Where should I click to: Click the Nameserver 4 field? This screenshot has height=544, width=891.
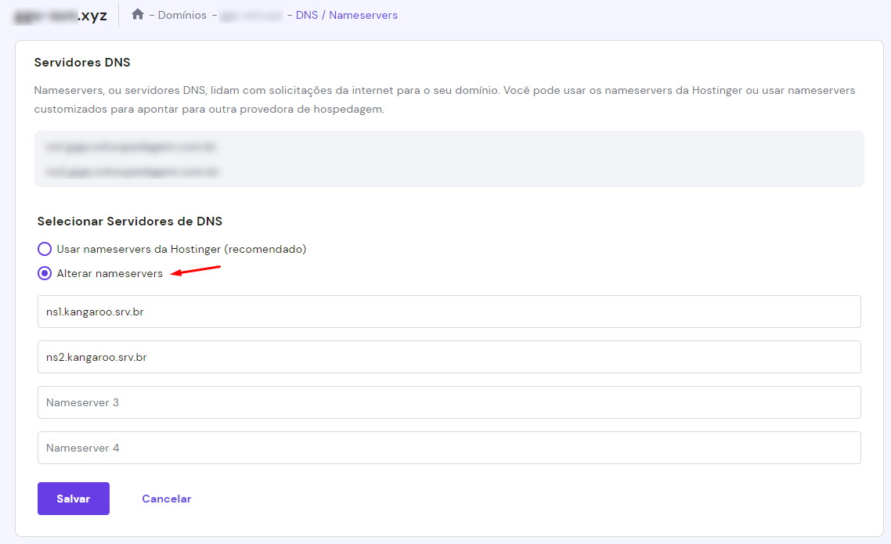pos(449,448)
